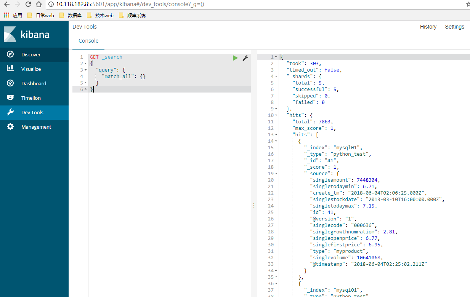Click browser forward arrow
The height and width of the screenshot is (297, 470).
pyautogui.click(x=17, y=5)
